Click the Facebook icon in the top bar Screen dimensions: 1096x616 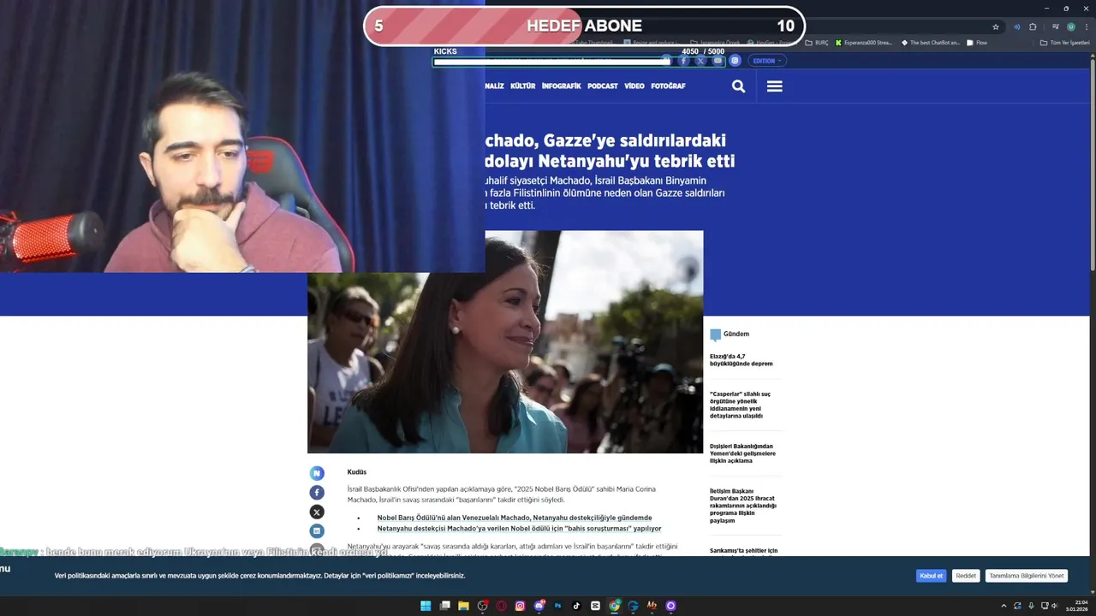tap(683, 61)
